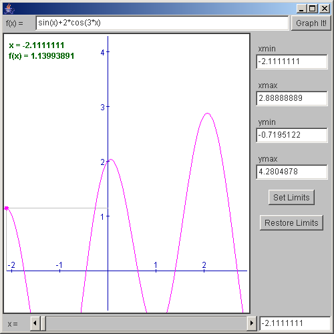Screen dimensions: 334x334
Task: Click the Set Limits button
Action: coord(291,198)
